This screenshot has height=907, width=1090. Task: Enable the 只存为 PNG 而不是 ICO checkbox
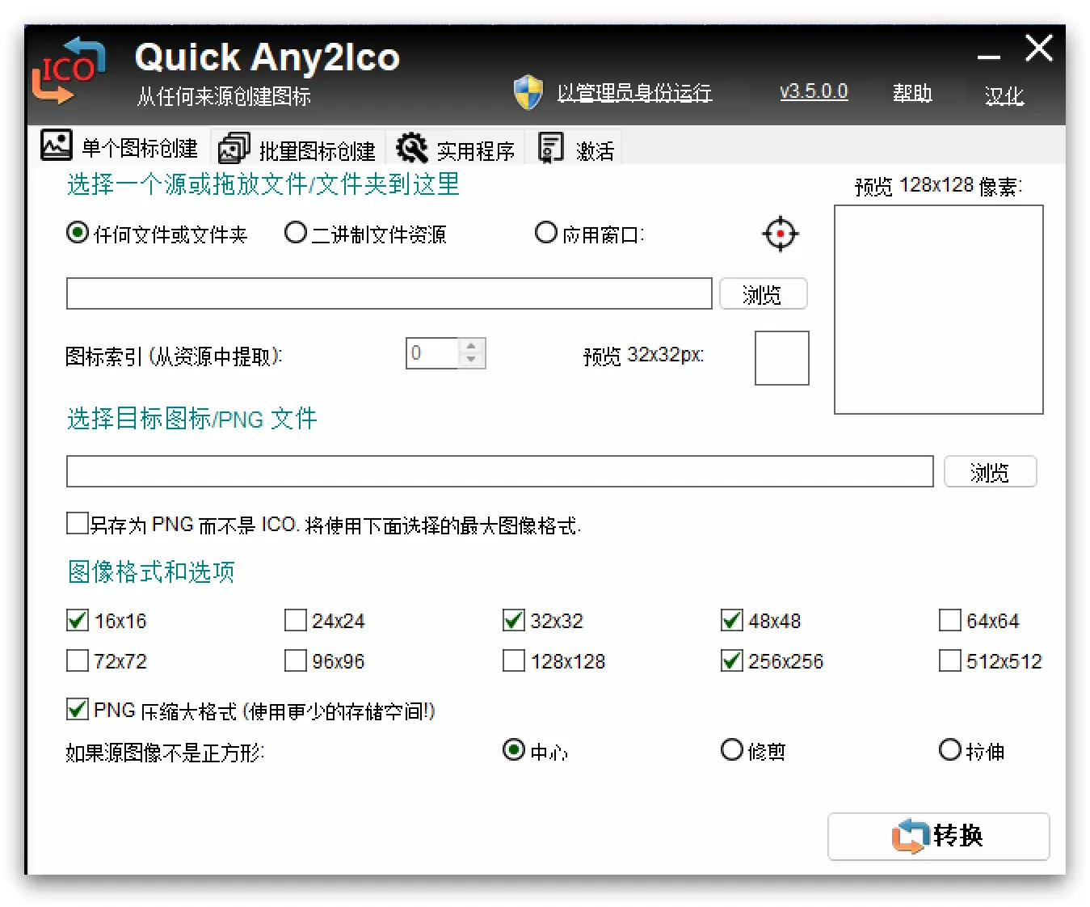coord(78,523)
